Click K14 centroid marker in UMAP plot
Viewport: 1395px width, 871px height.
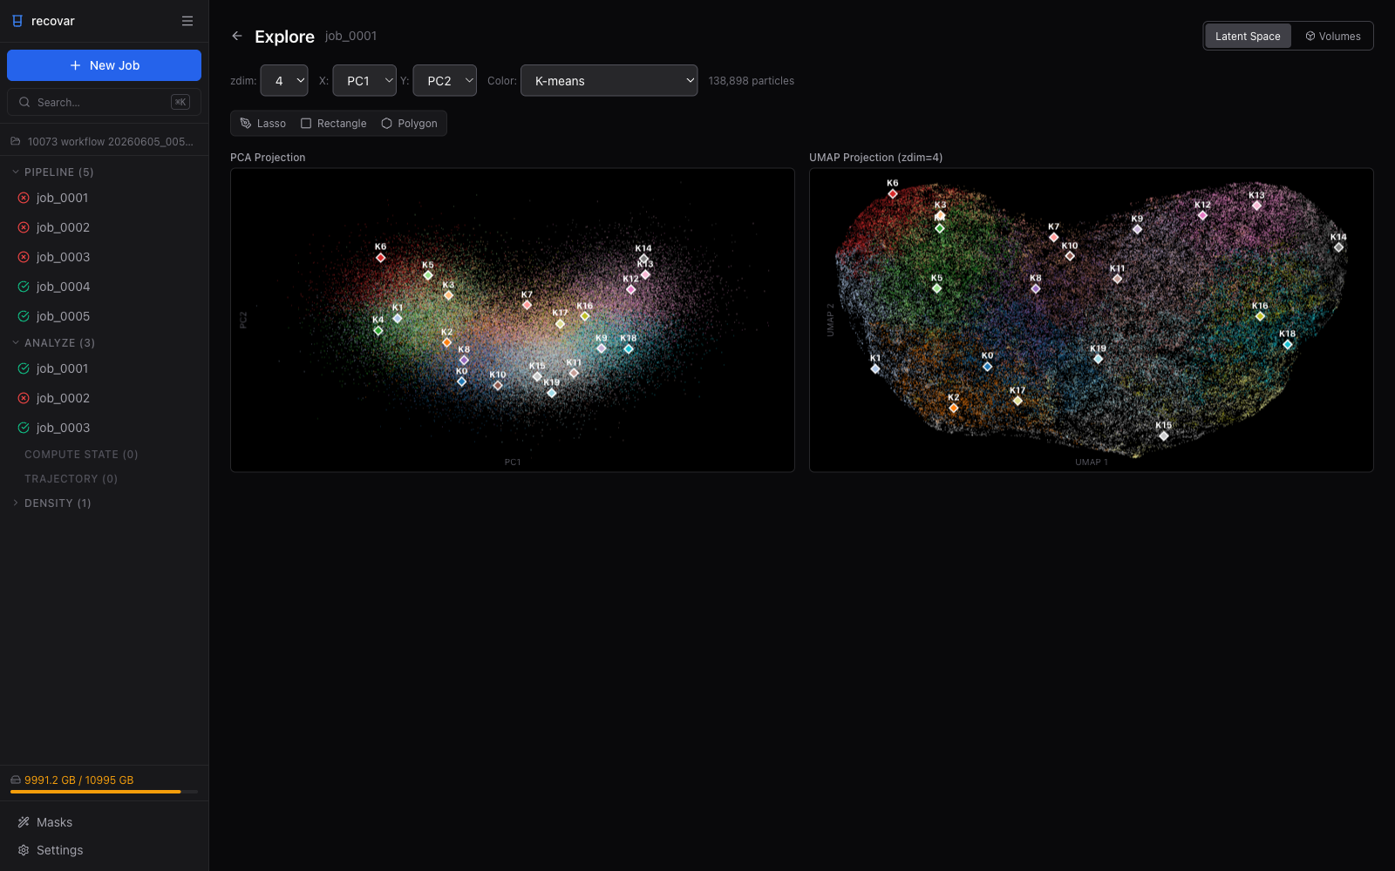[x=1338, y=247]
